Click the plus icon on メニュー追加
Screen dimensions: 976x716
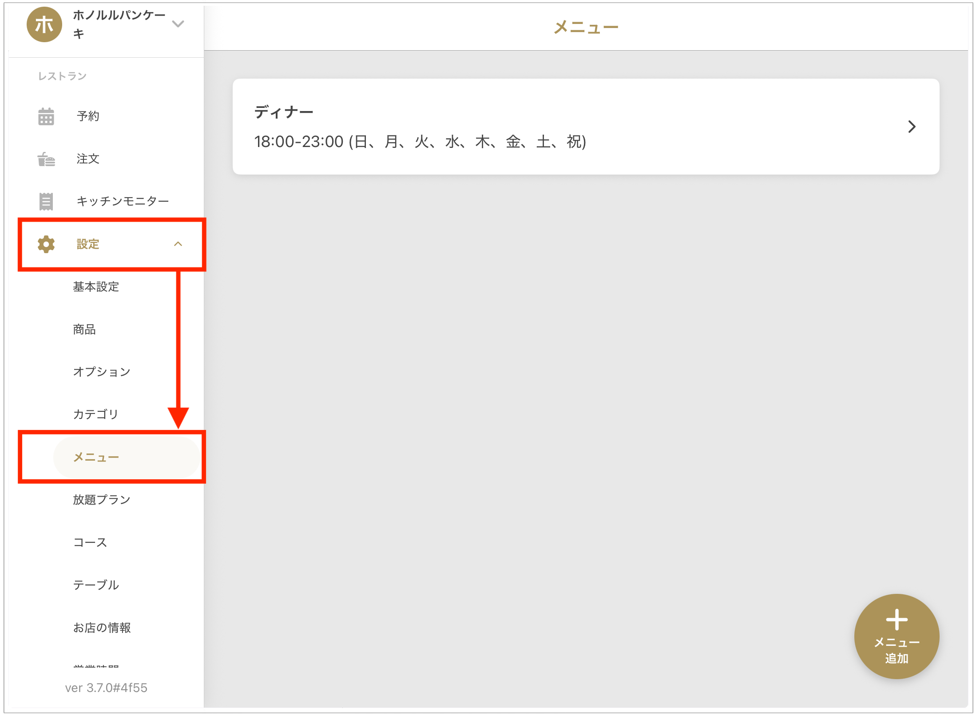(x=897, y=620)
